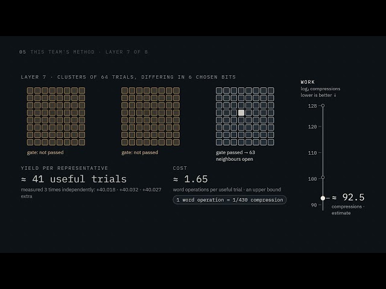The width and height of the screenshot is (386, 289).
Task: Click the 'gate passed → 63 neighbours open' caption
Action: tap(235, 156)
